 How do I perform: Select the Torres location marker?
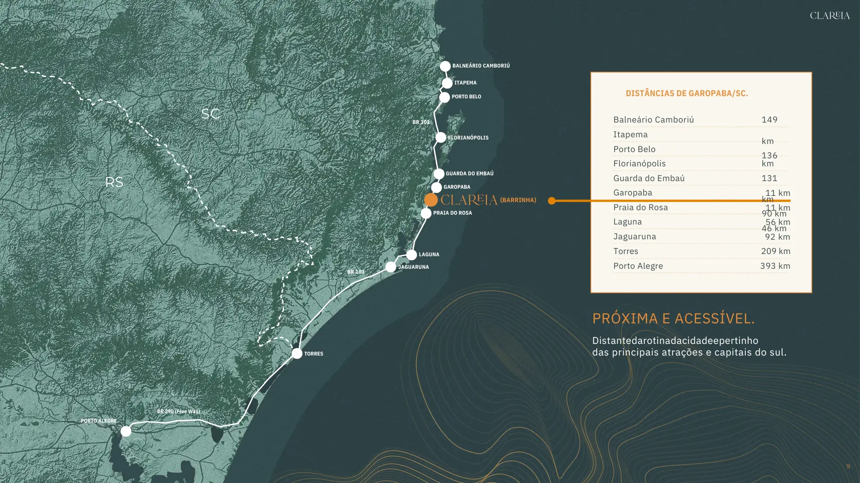[297, 354]
